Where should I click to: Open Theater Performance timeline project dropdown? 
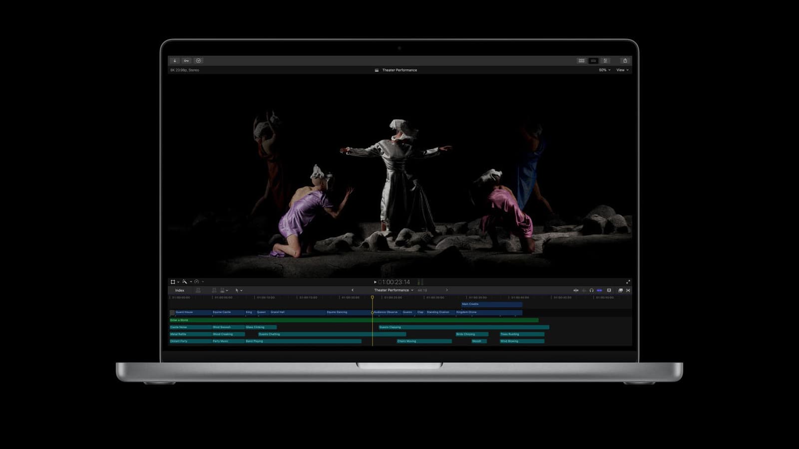click(394, 290)
